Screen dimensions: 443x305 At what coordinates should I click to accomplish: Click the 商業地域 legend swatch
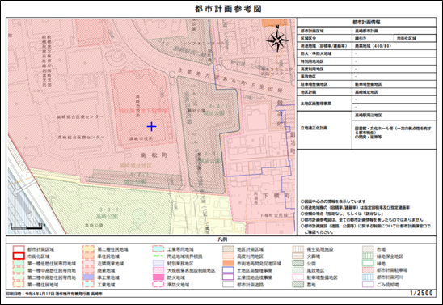pos(88,270)
